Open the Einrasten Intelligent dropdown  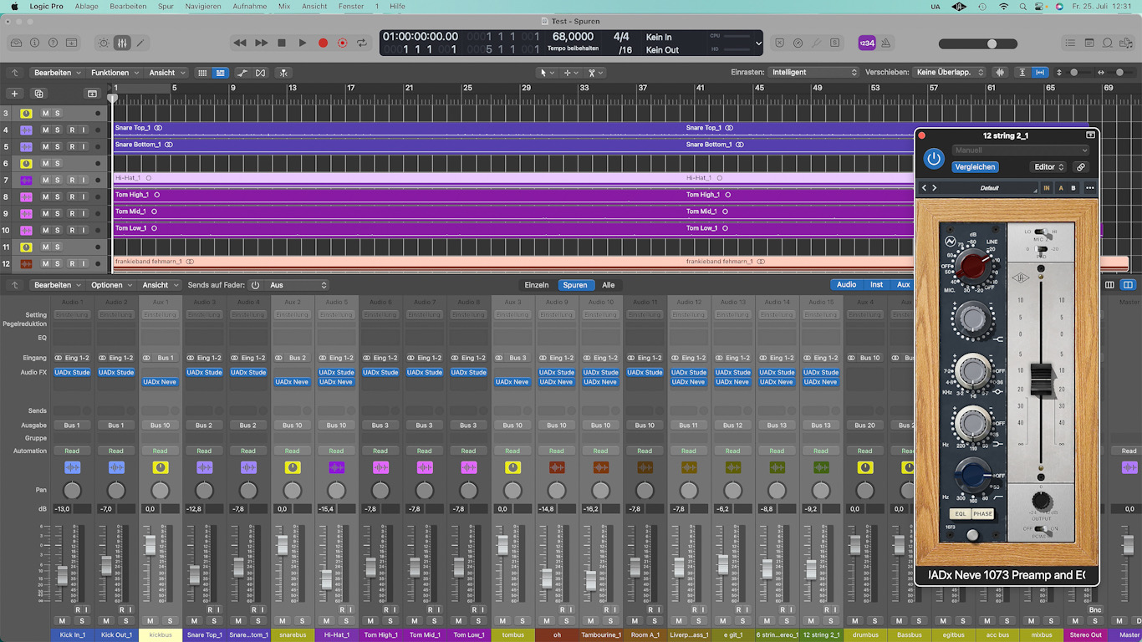(x=814, y=73)
